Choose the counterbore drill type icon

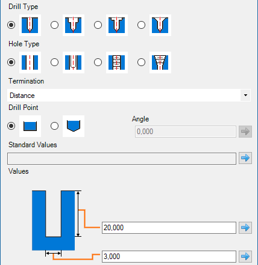74,25
